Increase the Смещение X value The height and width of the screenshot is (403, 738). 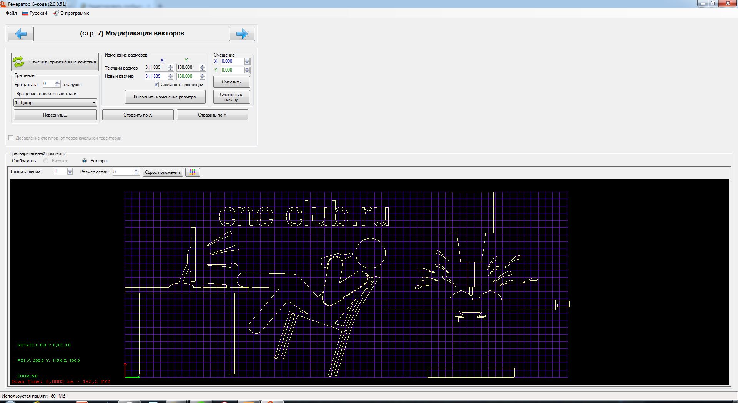[247, 60]
